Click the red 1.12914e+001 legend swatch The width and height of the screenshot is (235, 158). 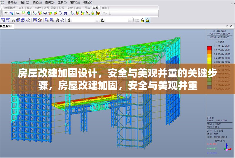(x=209, y=48)
